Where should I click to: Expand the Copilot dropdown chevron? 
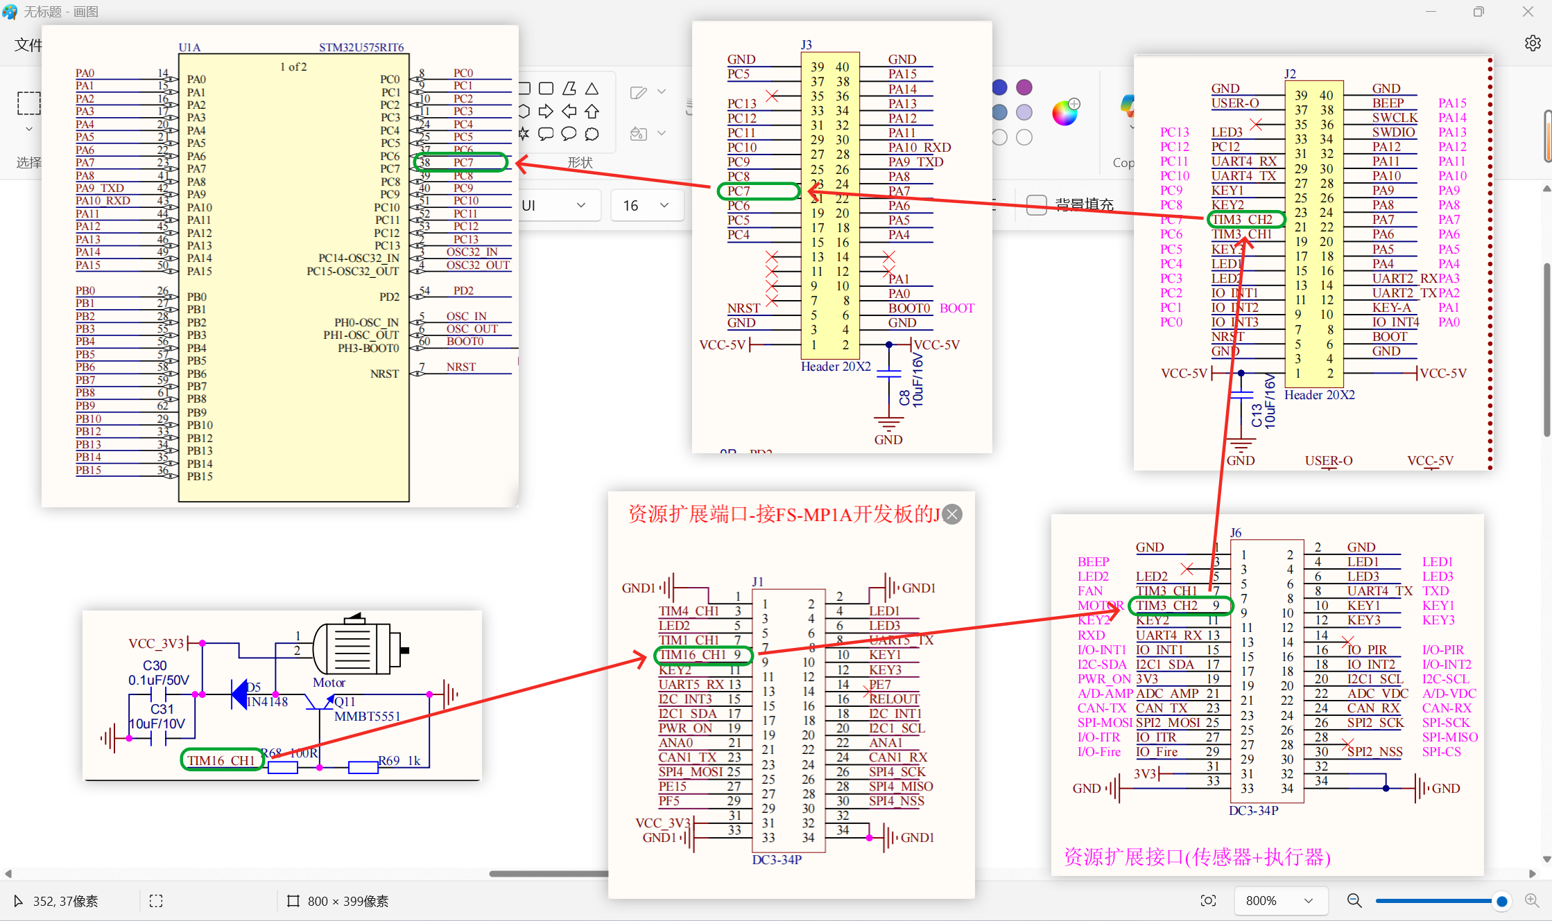click(x=1131, y=128)
